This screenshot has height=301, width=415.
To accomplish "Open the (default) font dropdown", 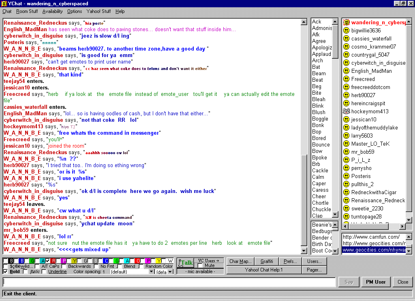I will pyautogui.click(x=152, y=271).
